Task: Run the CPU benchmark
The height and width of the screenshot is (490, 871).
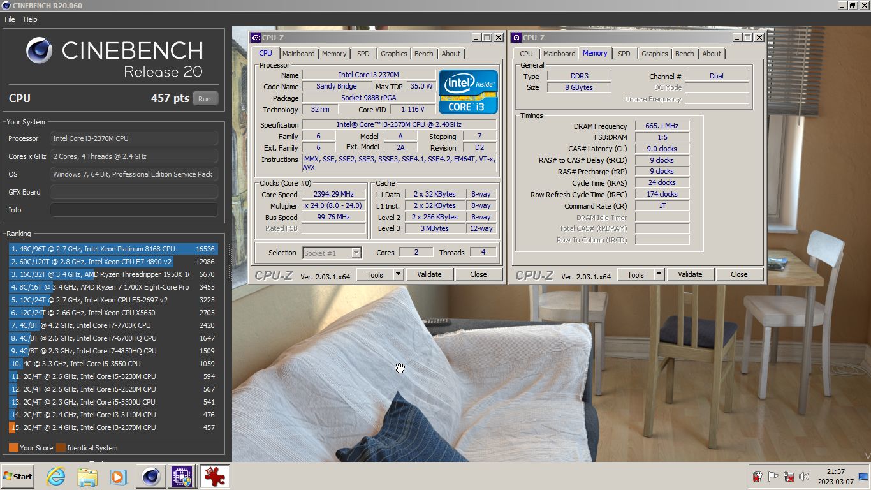Action: click(205, 99)
